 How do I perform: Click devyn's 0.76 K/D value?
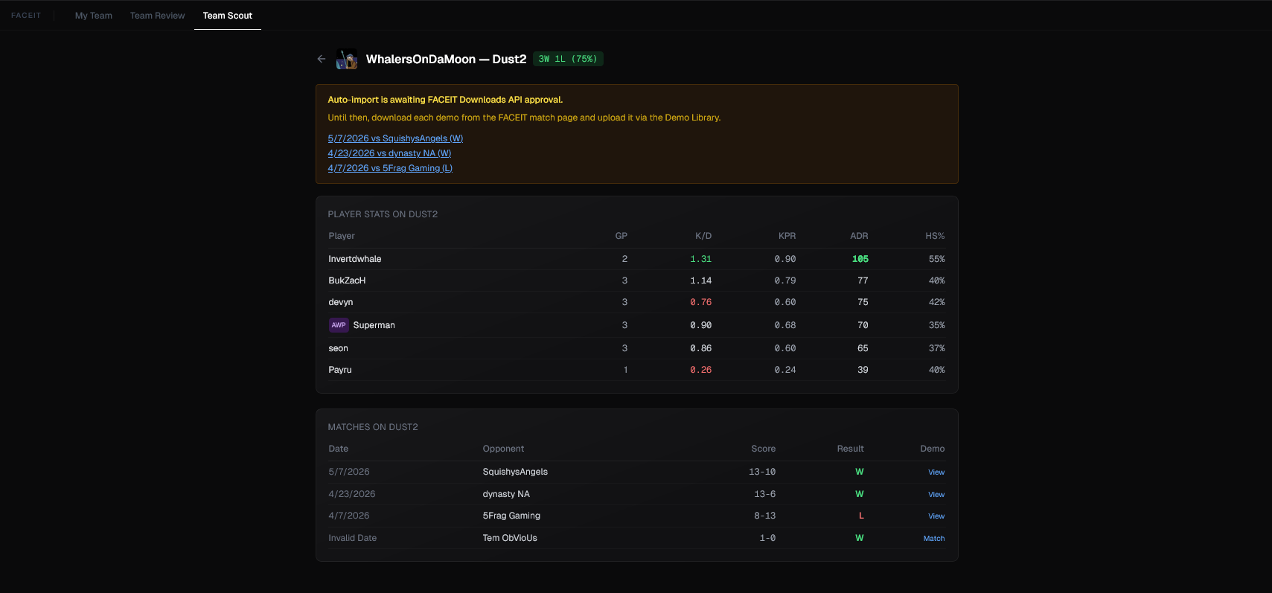(701, 302)
